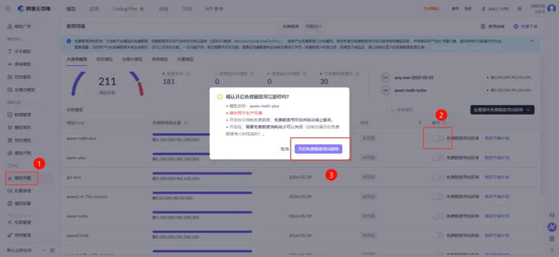Screen dimensions: 559x257
Task: Switch to the 全模态模型 tab
Action: [132, 59]
